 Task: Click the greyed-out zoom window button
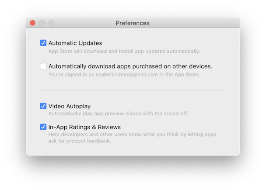51,23
